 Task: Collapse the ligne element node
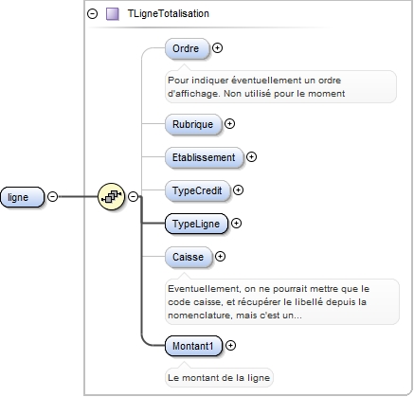coord(52,196)
